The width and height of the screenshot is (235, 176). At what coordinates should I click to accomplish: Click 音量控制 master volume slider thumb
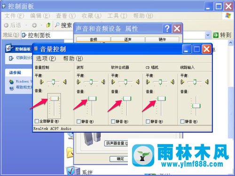pyautogui.click(x=55, y=98)
